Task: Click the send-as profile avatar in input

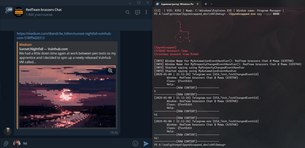Action: 17,143
